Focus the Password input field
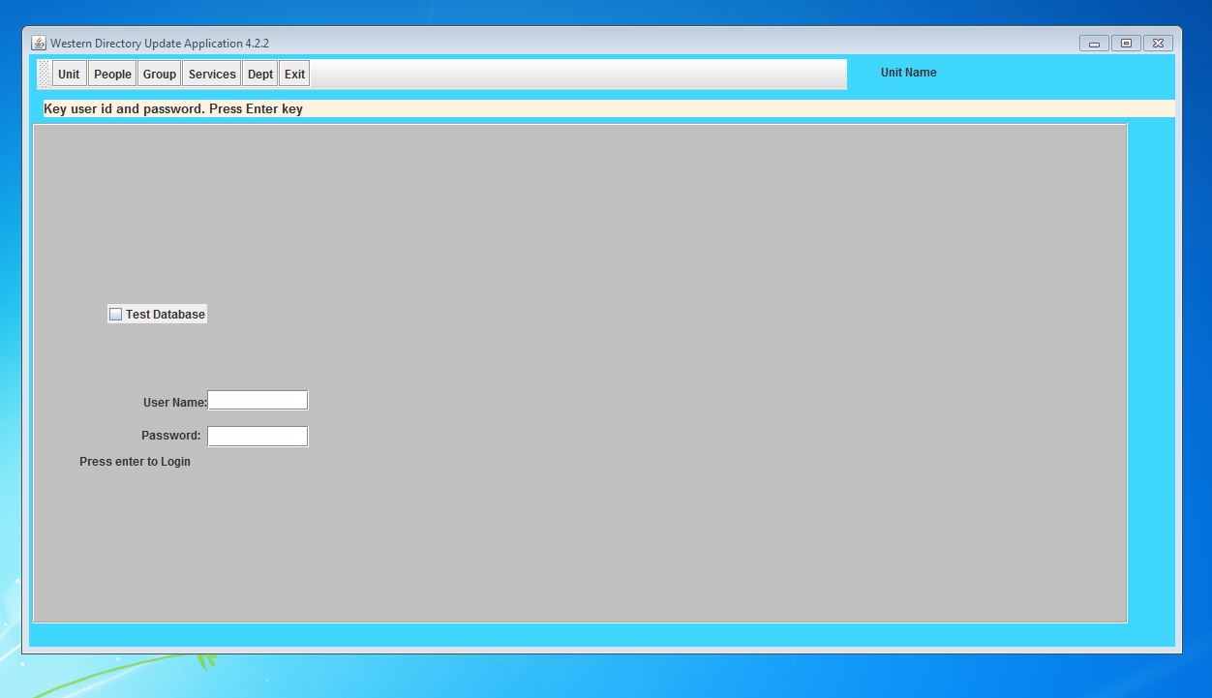 tap(258, 437)
